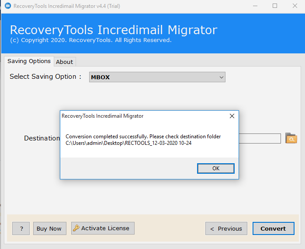This screenshot has height=249, width=305.
Task: Click OK in the conversion completed dialog
Action: click(x=216, y=168)
